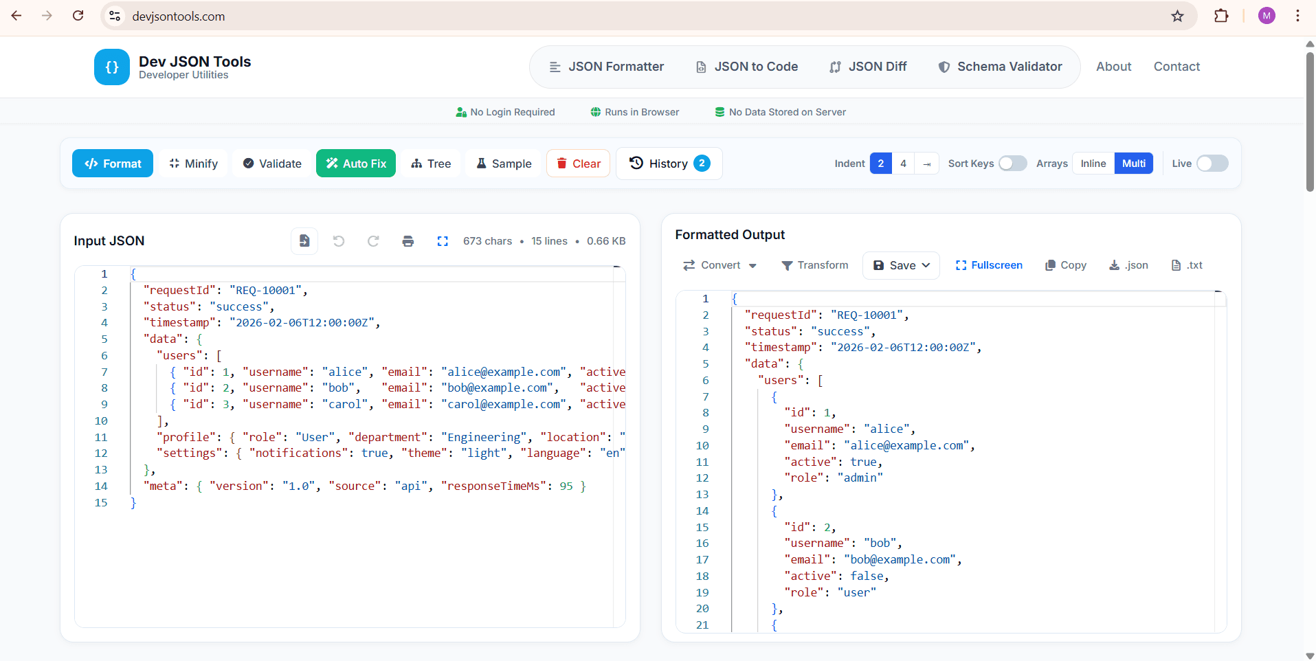Download the output as .json
The height and width of the screenshot is (661, 1316).
pos(1128,265)
